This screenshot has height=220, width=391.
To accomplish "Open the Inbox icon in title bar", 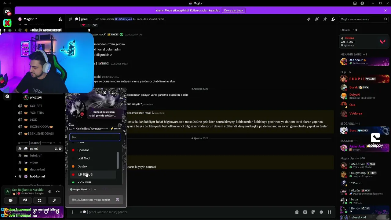I will (x=355, y=3).
